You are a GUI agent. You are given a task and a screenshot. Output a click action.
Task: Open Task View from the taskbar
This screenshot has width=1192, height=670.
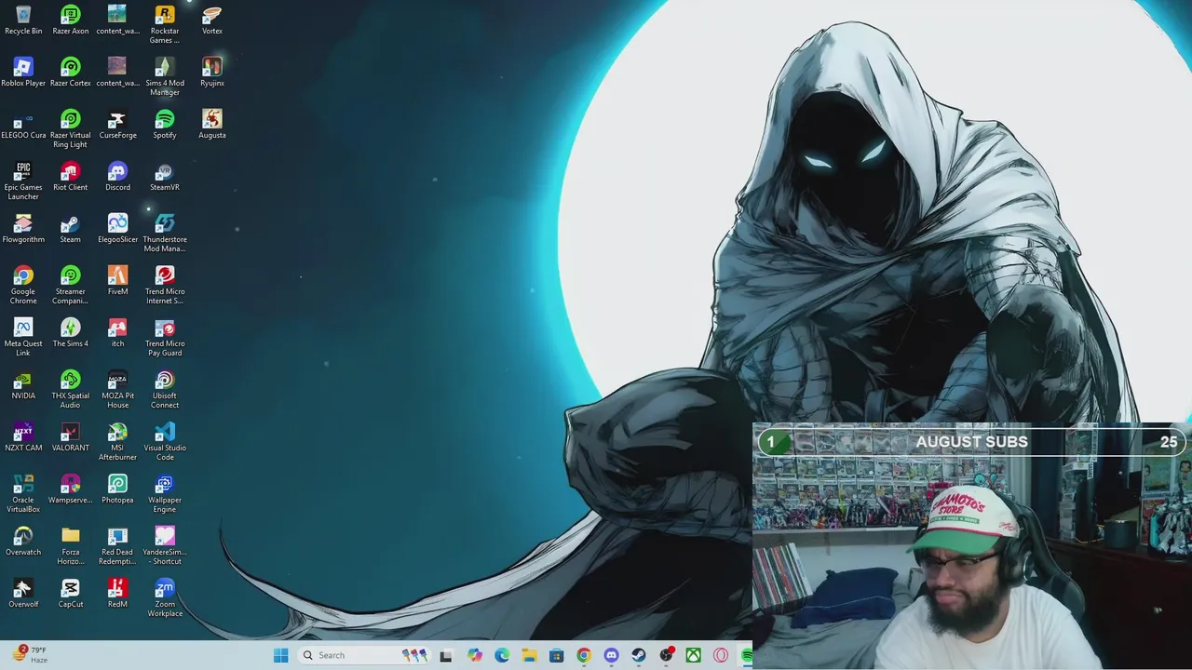pyautogui.click(x=446, y=655)
